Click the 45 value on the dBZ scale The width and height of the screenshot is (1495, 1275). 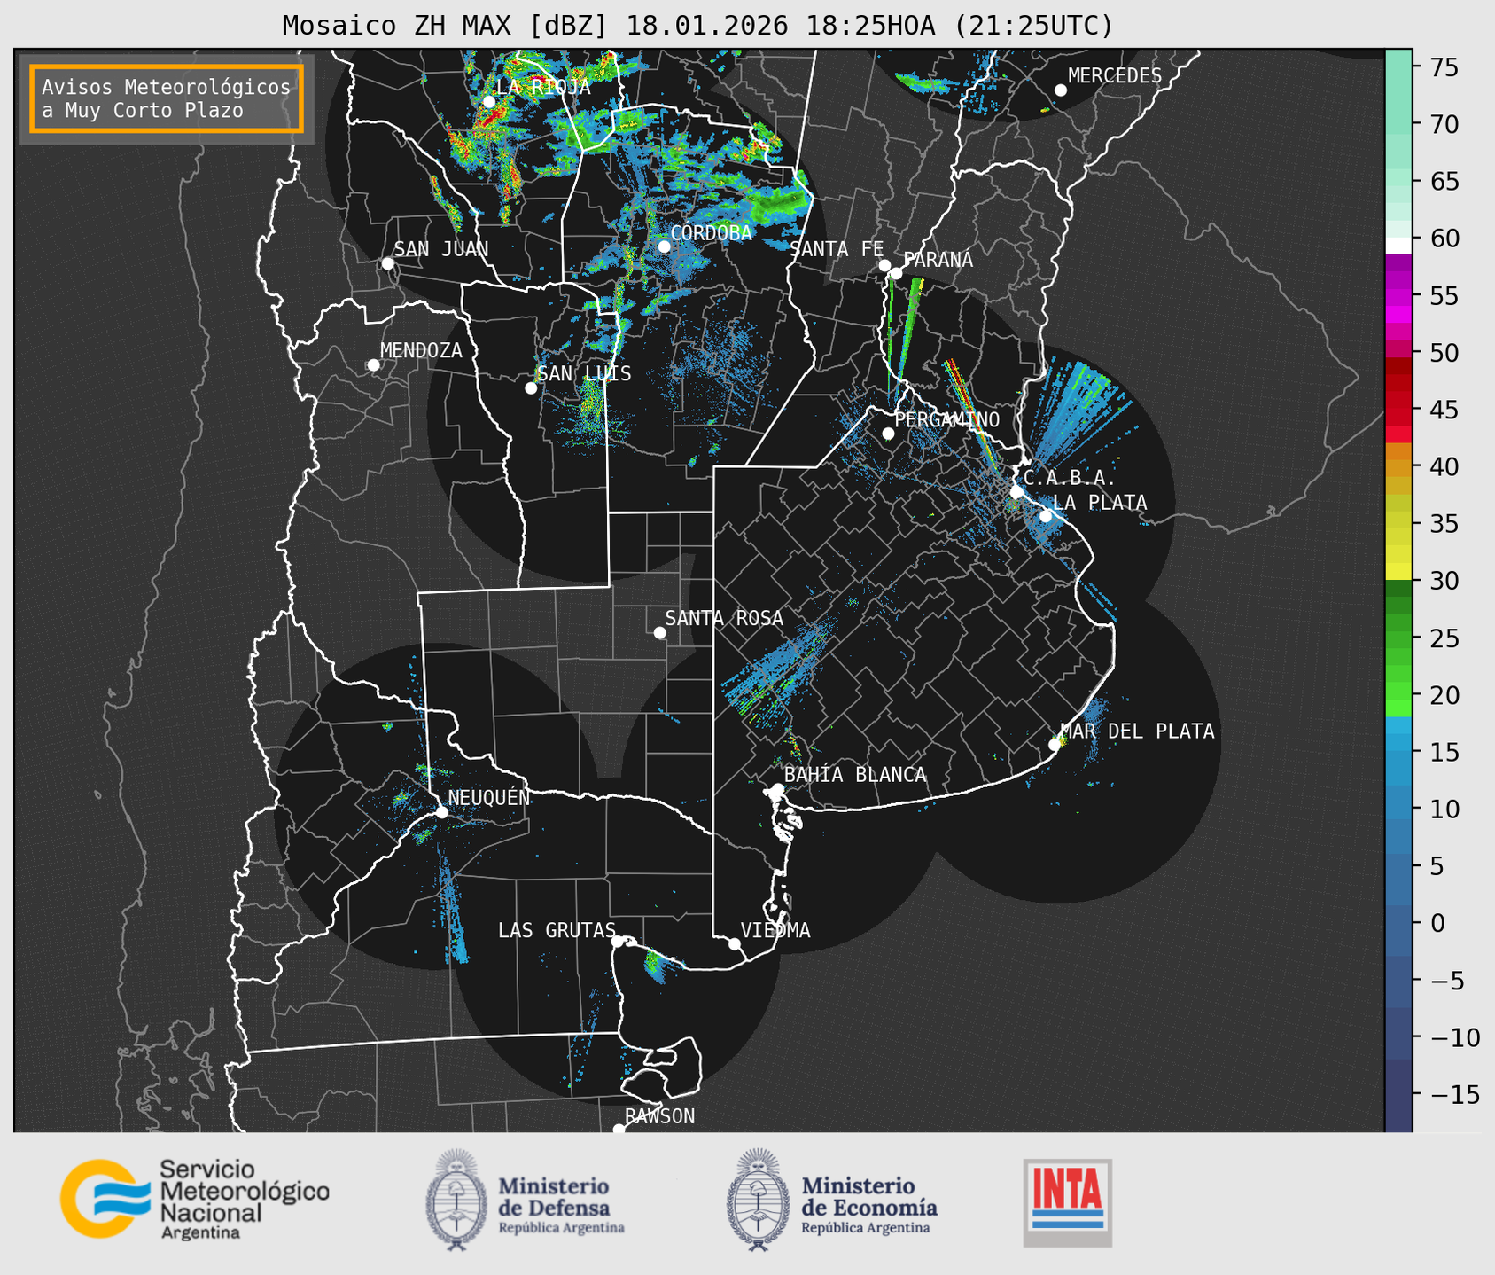[1445, 410]
